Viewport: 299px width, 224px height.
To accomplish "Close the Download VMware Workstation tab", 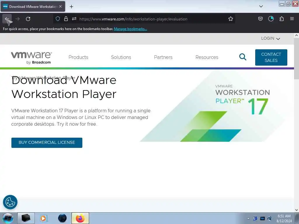I will pos(60,6).
